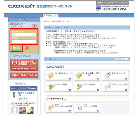Click the tweet count box next to ツイート

click(x=25, y=83)
